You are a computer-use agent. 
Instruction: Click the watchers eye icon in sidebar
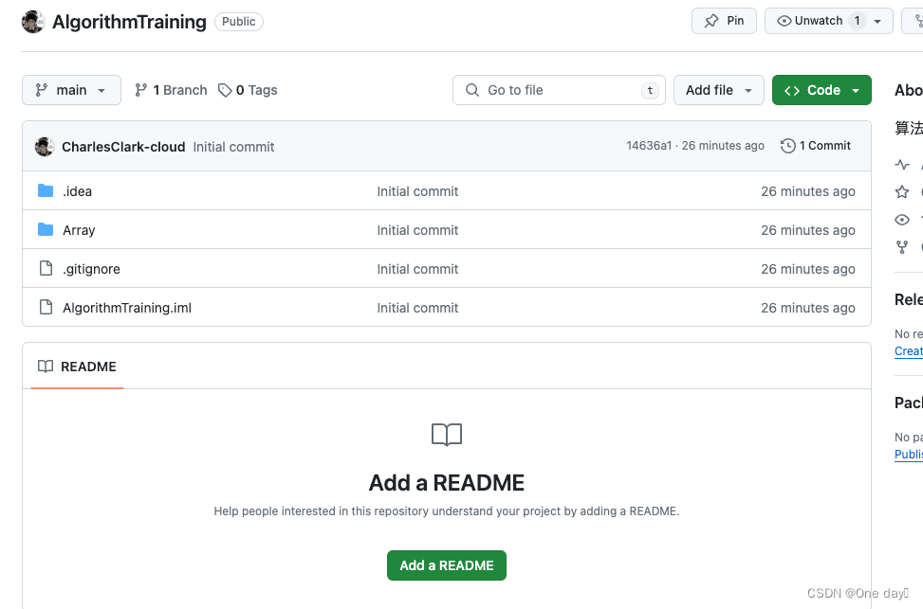[x=902, y=220]
